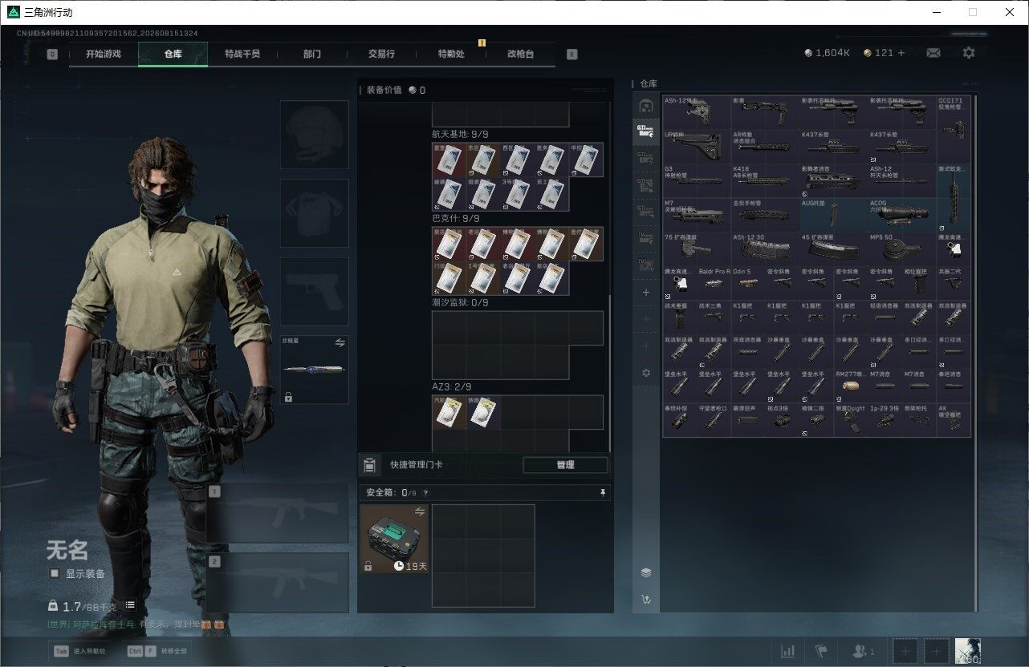The image size is (1029, 667).
Task: Pin the 安全箱 panel
Action: (603, 493)
